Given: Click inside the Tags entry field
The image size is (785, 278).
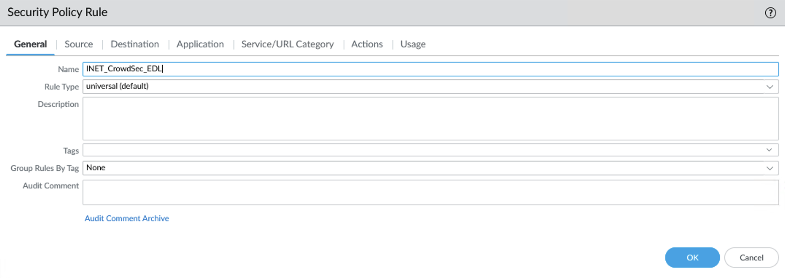Looking at the screenshot, I should point(423,150).
